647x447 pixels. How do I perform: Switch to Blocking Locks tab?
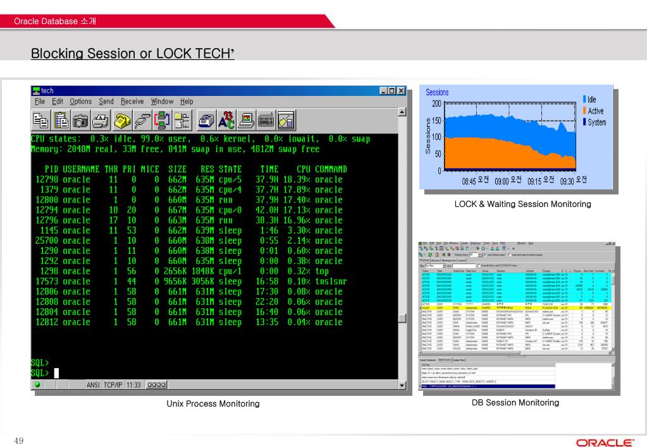pos(449,260)
